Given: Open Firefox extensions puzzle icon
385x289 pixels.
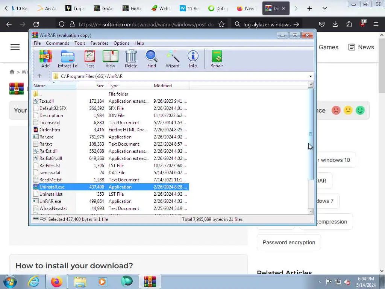Looking at the screenshot, I should tap(349, 24).
